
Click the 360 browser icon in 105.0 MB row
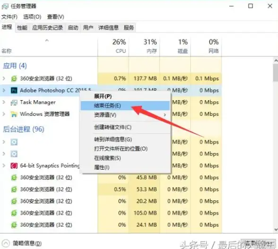click(14, 213)
